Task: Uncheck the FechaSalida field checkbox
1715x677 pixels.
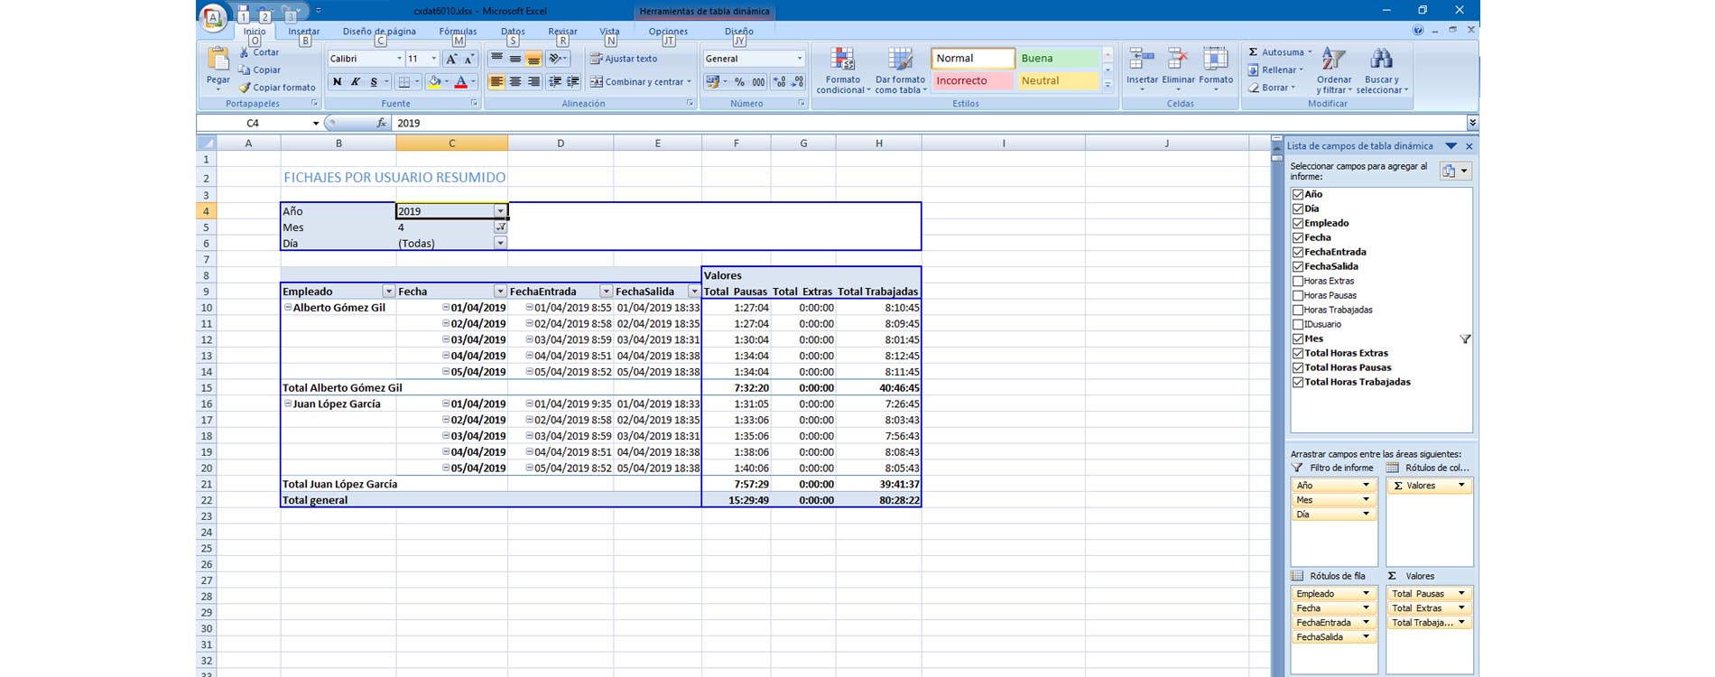Action: pos(1297,267)
